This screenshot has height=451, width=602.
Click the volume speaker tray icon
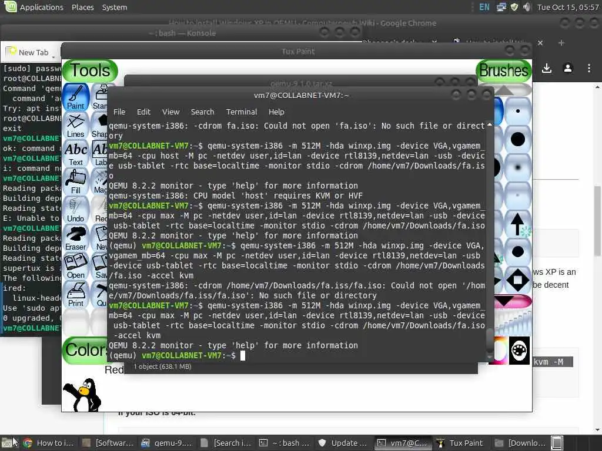[x=527, y=7]
